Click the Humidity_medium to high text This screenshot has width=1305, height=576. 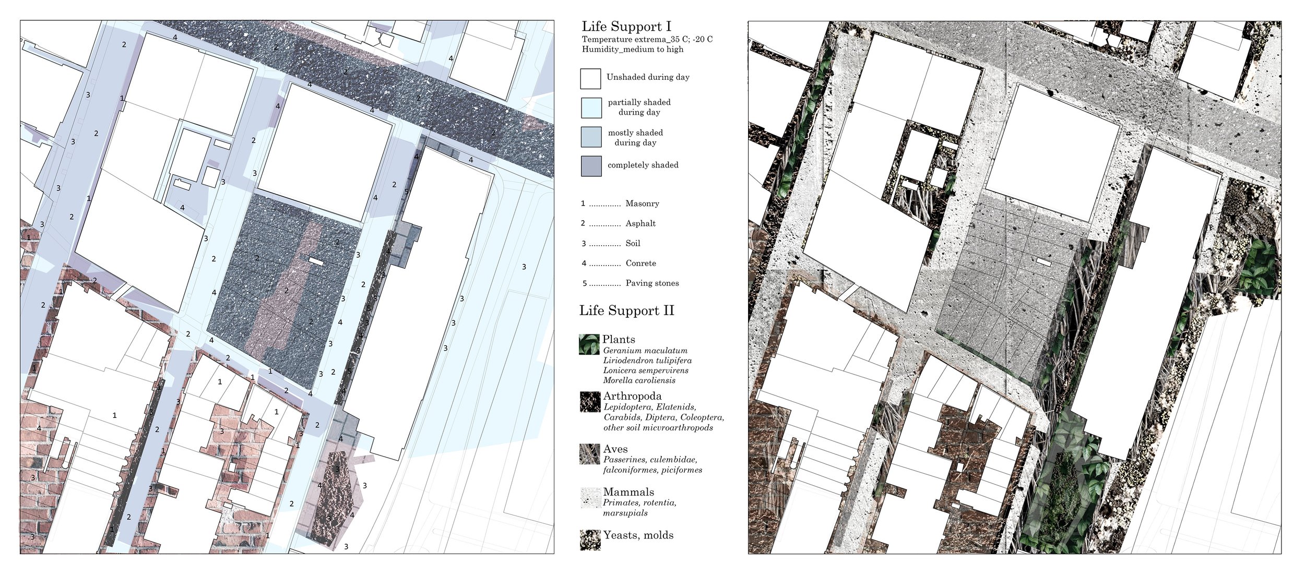pos(632,50)
